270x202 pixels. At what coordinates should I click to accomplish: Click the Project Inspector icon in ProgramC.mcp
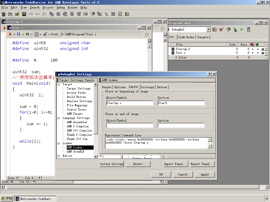coord(248,29)
